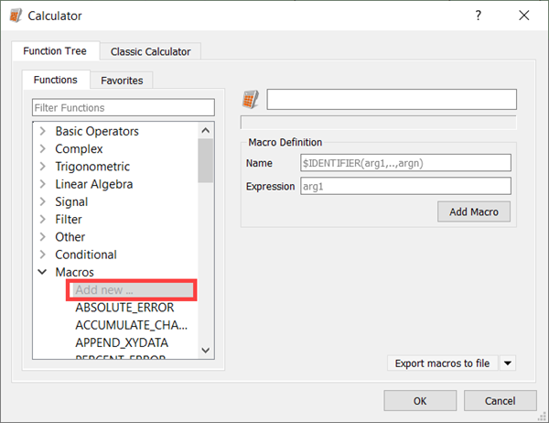Select the APPEND_XYDATA macro item
549x423 pixels.
(x=122, y=342)
